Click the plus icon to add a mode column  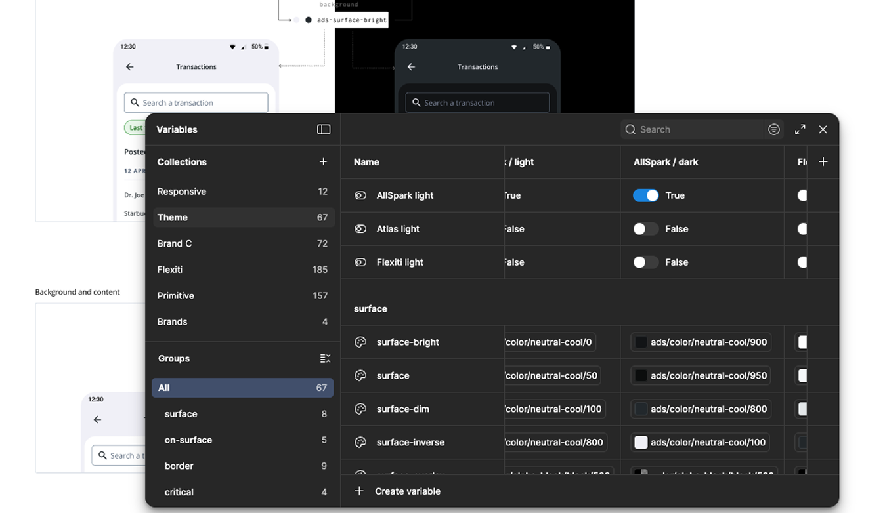[823, 161]
